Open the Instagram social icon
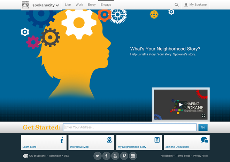Image resolution: width=230 pixels, height=162 pixels. pos(133,156)
